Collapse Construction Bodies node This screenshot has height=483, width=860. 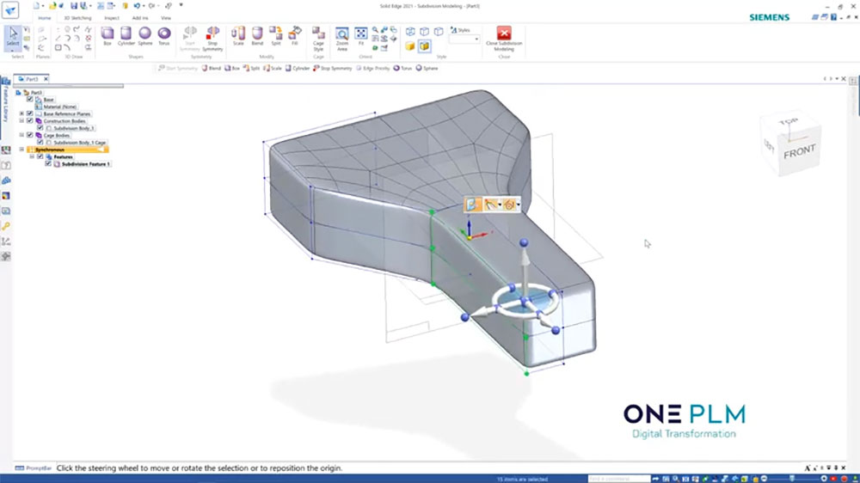(22, 120)
